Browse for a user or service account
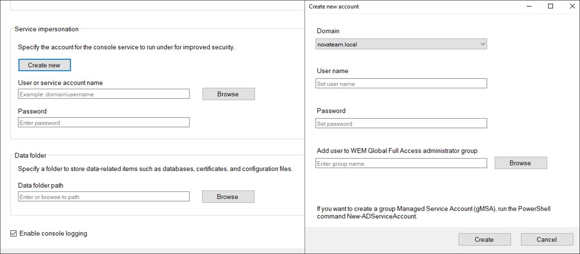The image size is (580, 254). (228, 94)
